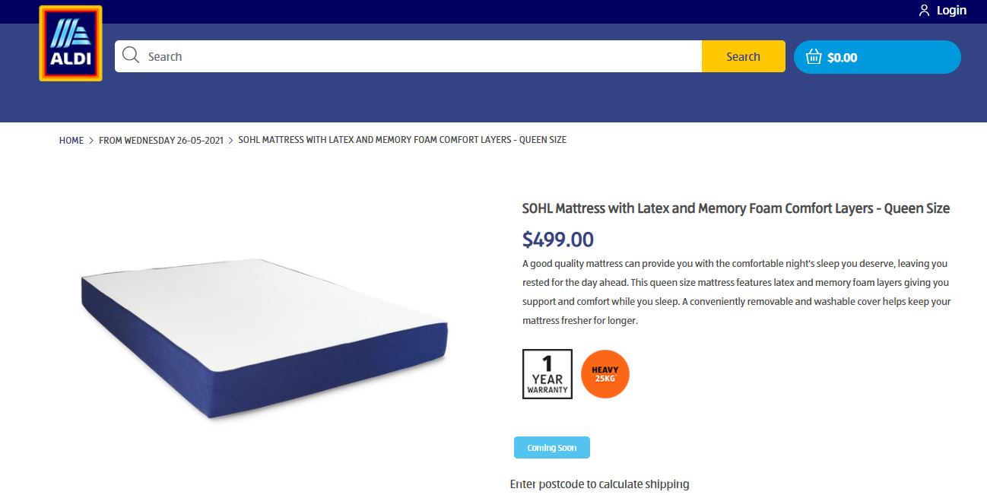Click the Login person icon
Image resolution: width=987 pixels, height=495 pixels.
923,10
